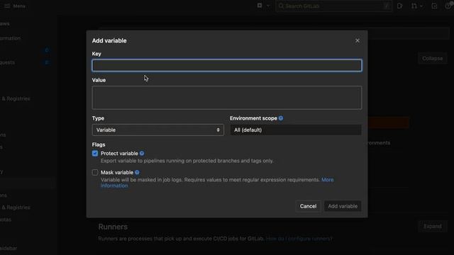Open Packages & Registries in upper sidebar

tap(16, 98)
